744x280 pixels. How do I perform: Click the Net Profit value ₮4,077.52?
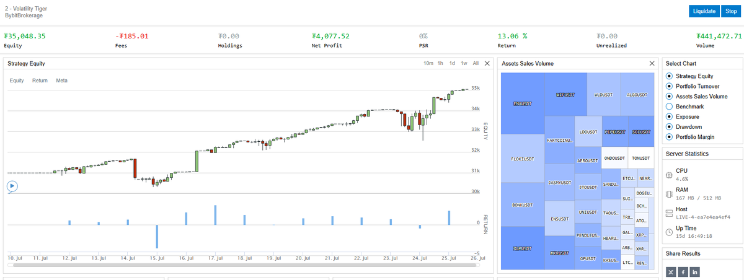(331, 36)
